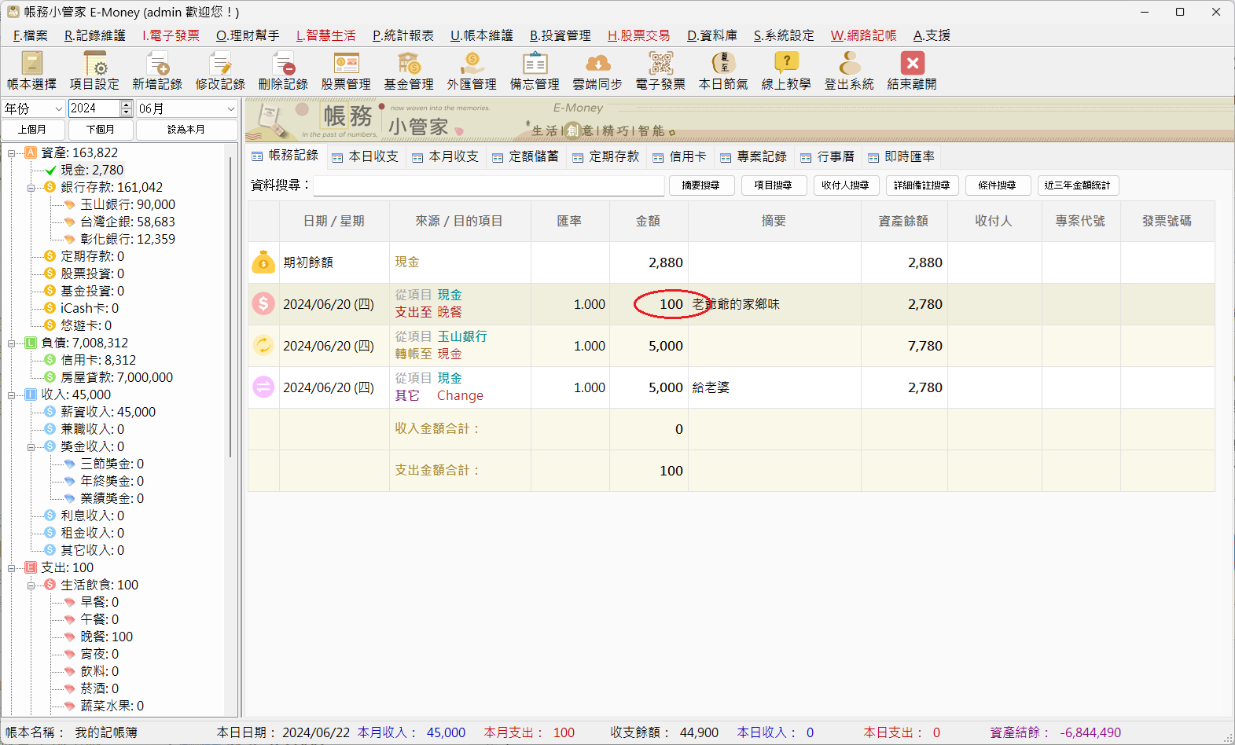Viewport: 1235px width, 745px height.
Task: Click 項目搜尋 button
Action: point(774,185)
